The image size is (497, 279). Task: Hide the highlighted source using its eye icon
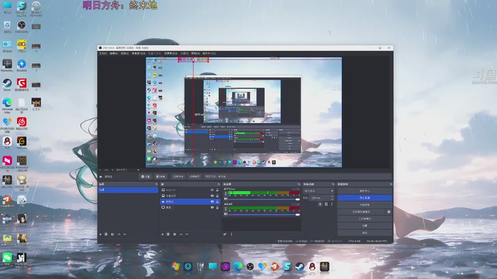[x=212, y=201]
